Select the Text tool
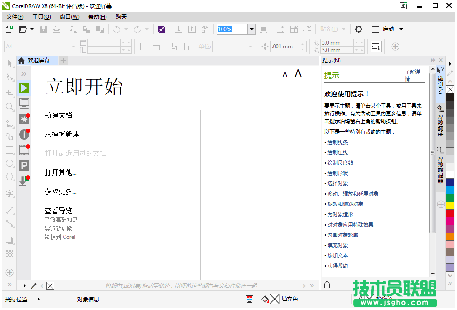Image resolution: width=457 pixels, height=310 pixels. [x=10, y=193]
